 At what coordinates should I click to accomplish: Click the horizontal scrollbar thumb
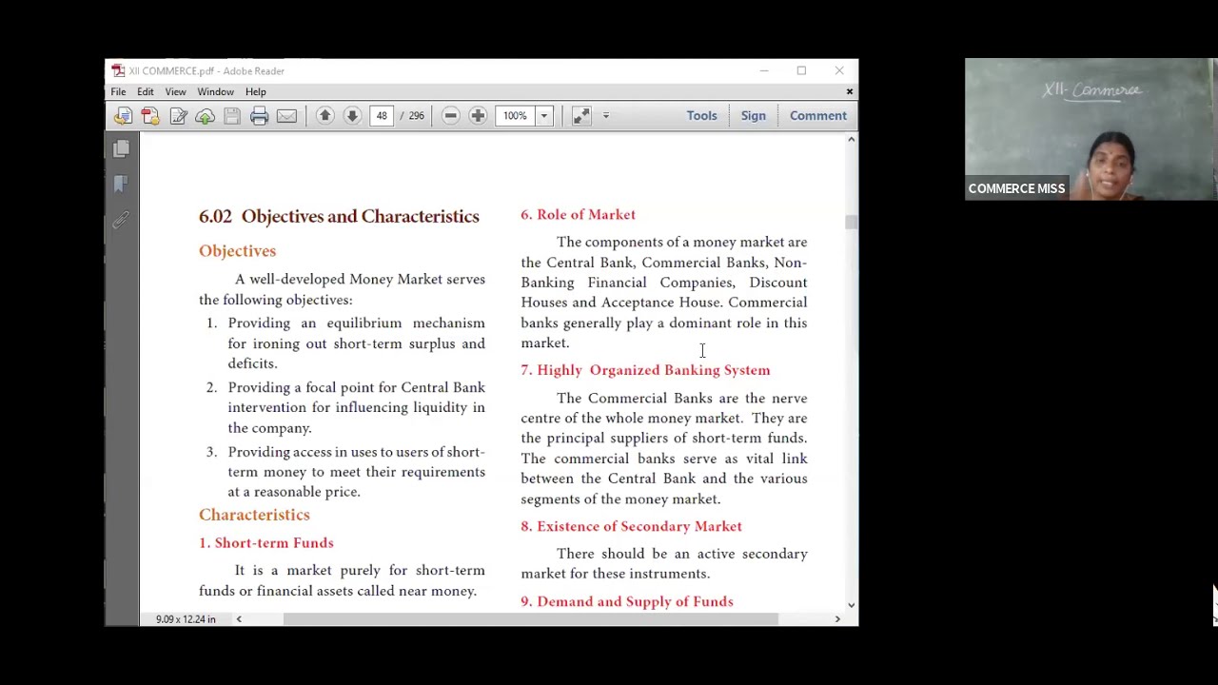[x=531, y=619]
